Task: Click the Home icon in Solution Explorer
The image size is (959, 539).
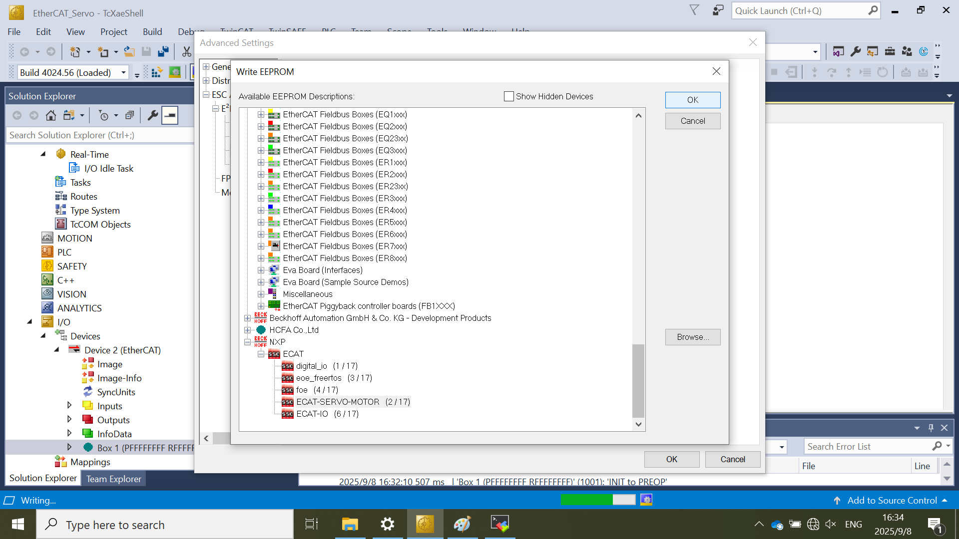Action: pos(50,116)
